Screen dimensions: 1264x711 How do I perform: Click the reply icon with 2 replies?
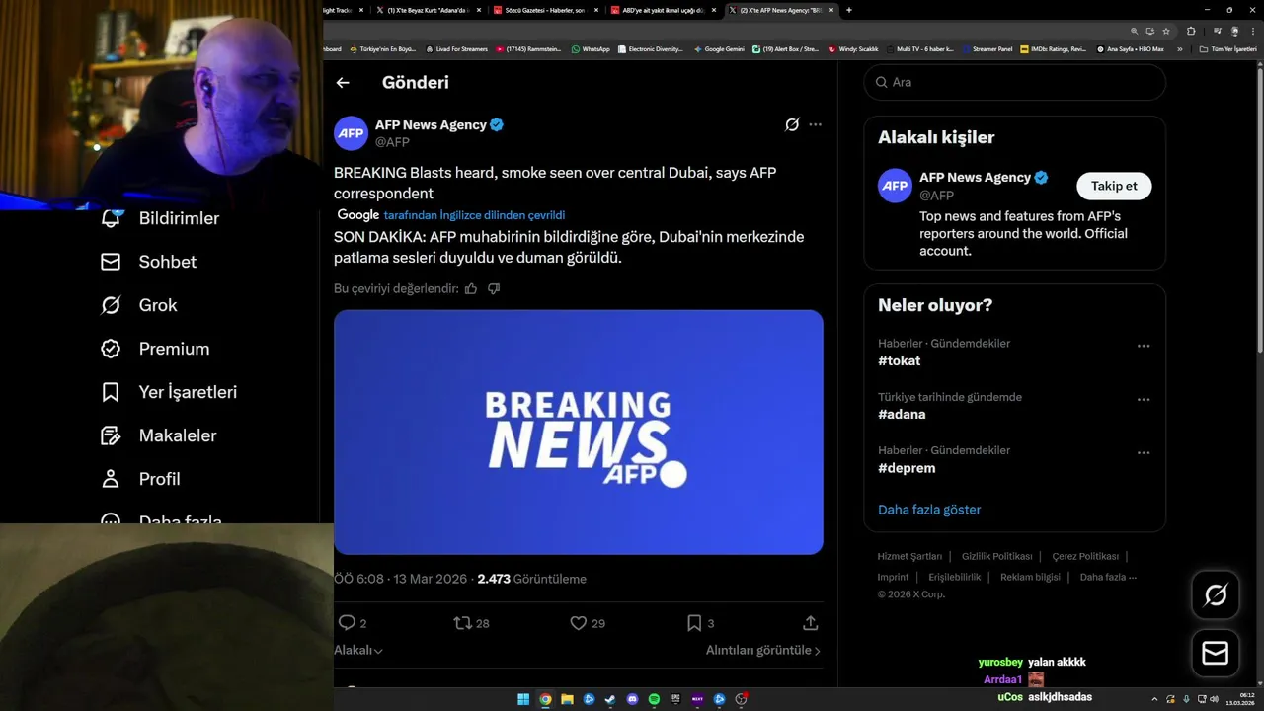pos(347,623)
